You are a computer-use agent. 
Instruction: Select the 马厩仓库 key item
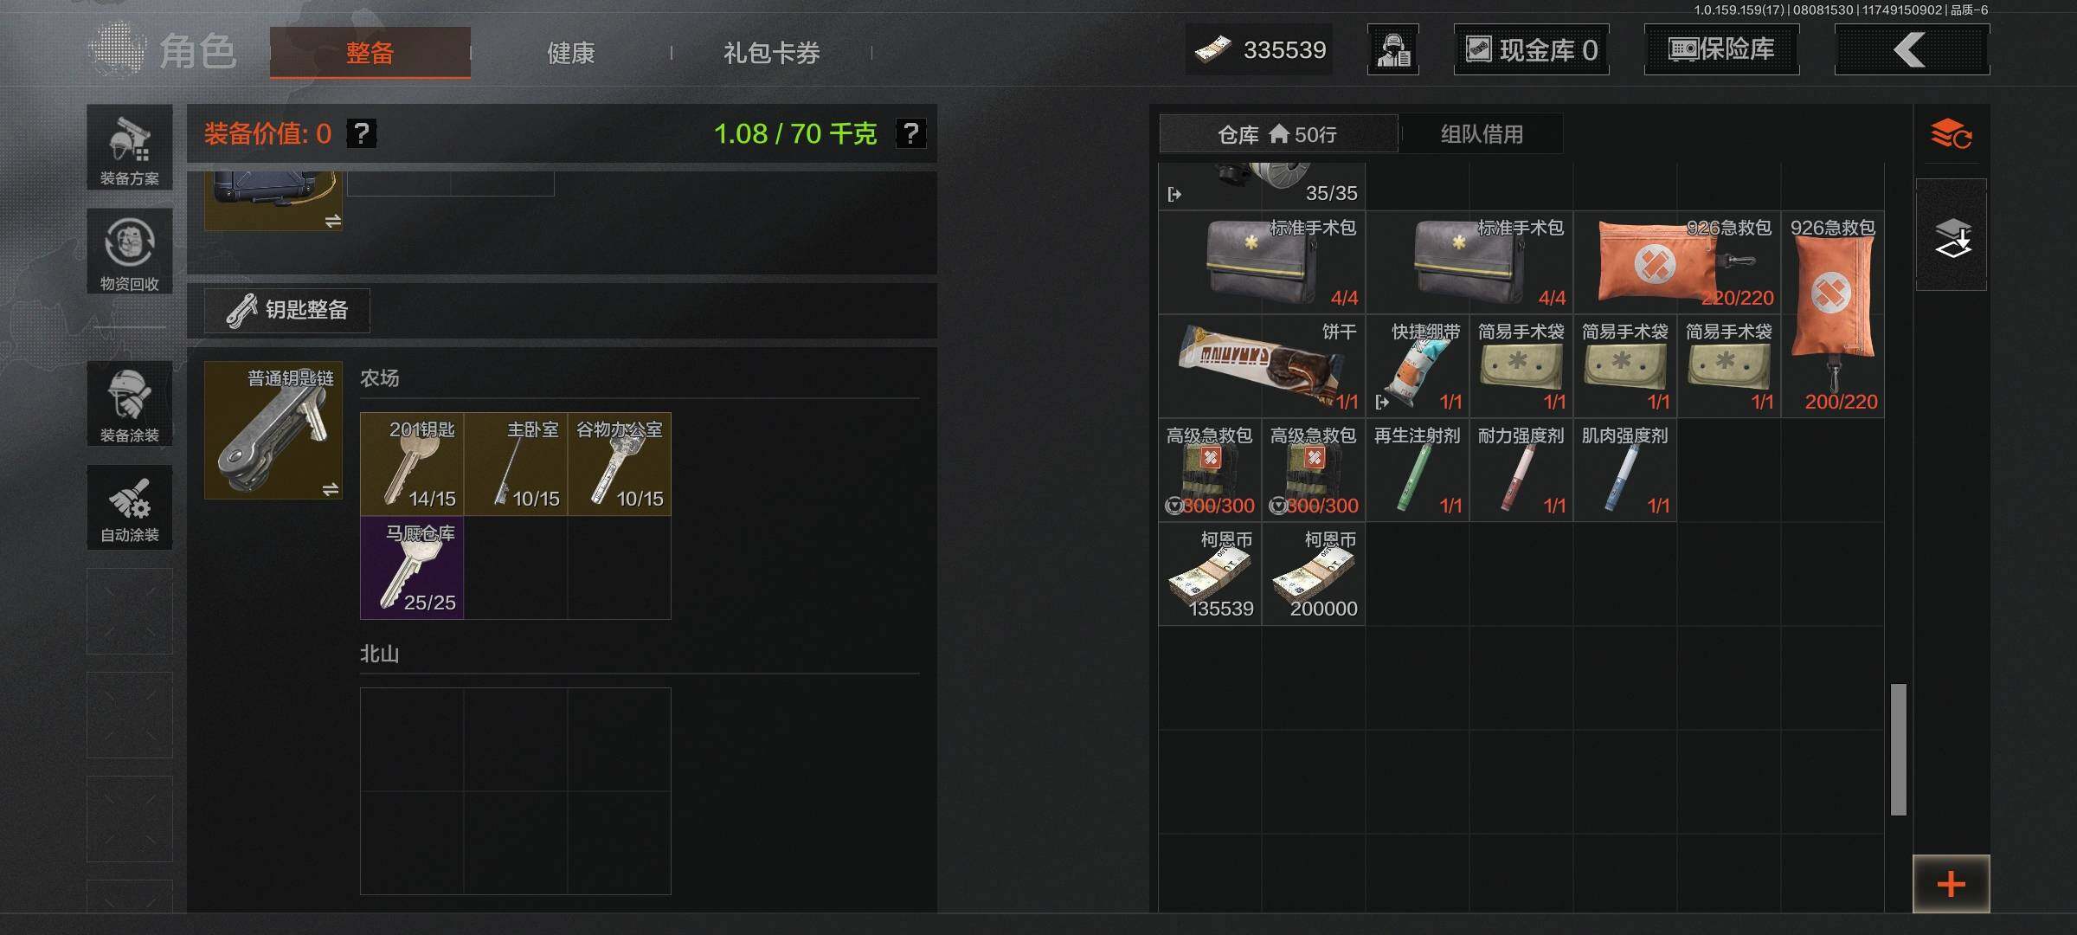[412, 568]
